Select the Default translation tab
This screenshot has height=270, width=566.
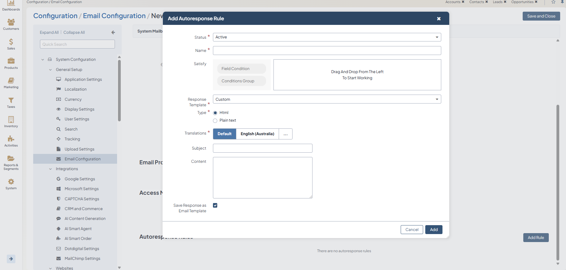coord(224,134)
